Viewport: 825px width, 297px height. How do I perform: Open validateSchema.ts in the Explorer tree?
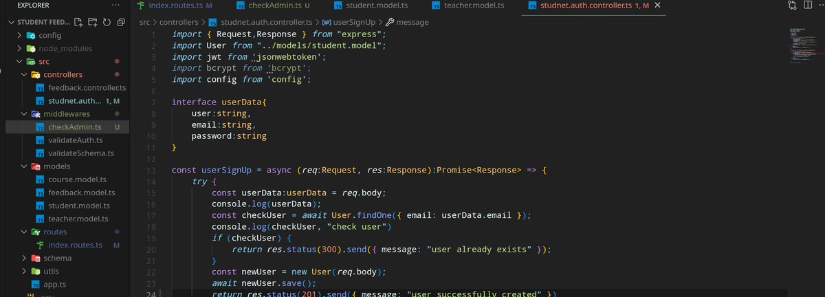click(x=81, y=153)
